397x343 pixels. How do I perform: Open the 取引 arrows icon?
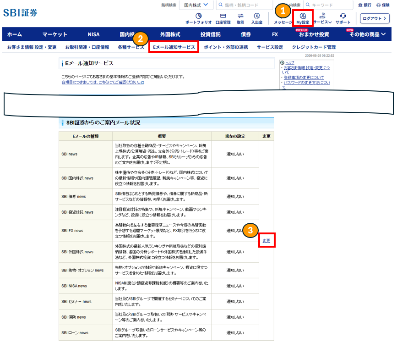pos(240,16)
